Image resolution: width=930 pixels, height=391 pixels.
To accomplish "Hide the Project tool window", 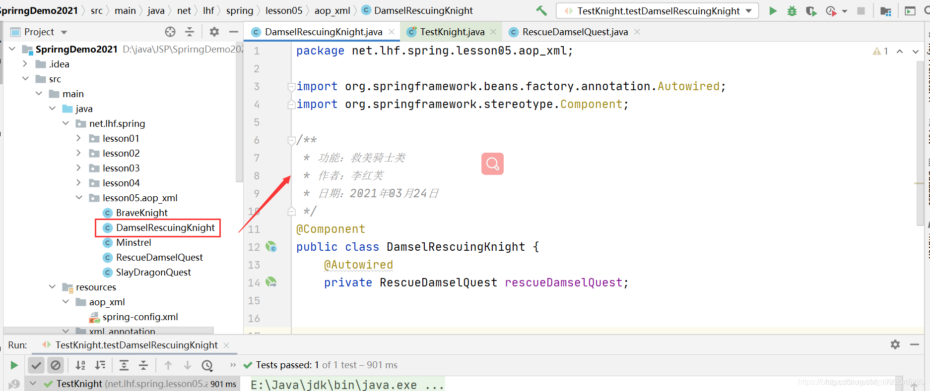I will pyautogui.click(x=234, y=32).
